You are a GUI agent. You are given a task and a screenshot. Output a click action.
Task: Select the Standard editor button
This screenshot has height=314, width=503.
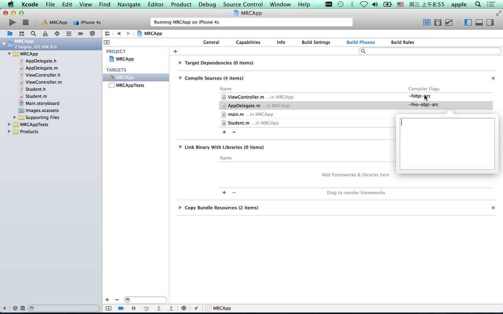click(427, 22)
